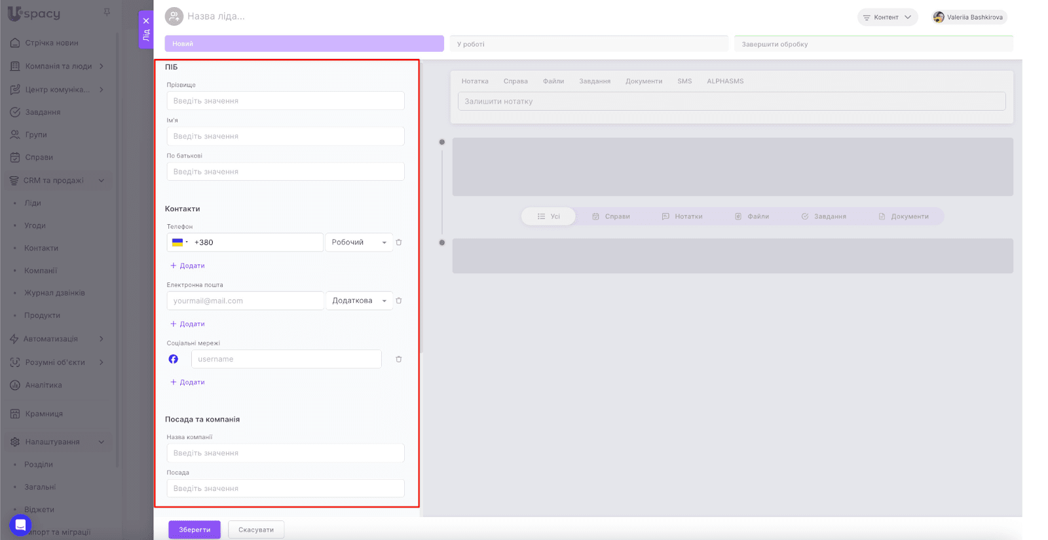Cancel with the Скасувати button
The height and width of the screenshot is (540, 1048).
[x=256, y=530]
